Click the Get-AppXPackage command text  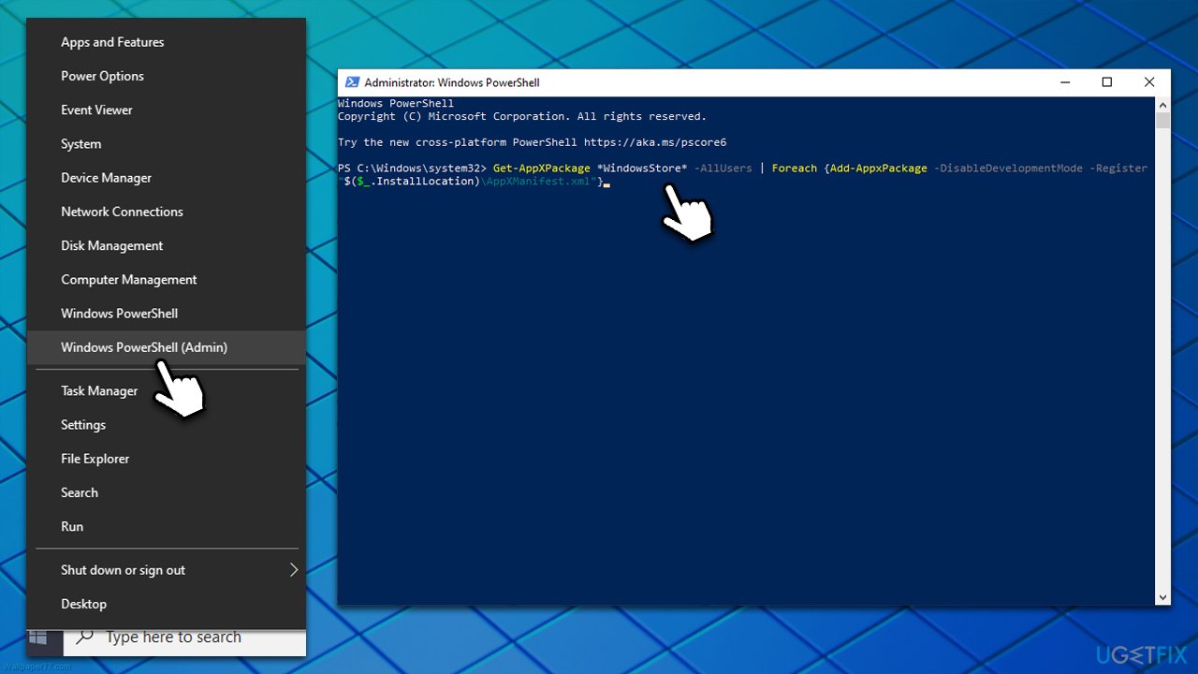point(542,168)
